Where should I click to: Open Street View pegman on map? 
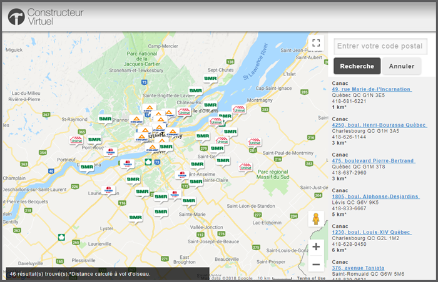[x=316, y=219]
